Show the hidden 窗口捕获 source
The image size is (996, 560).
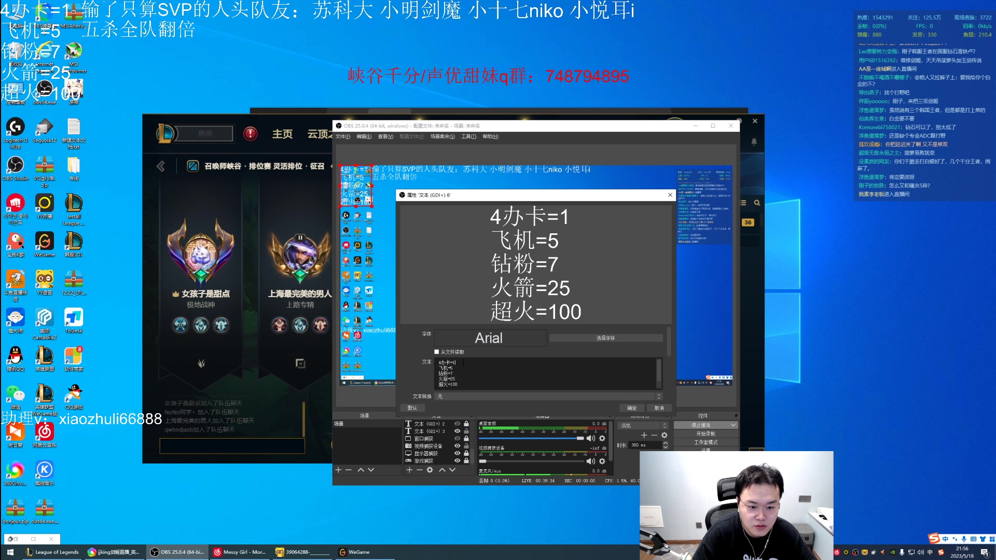pos(457,439)
